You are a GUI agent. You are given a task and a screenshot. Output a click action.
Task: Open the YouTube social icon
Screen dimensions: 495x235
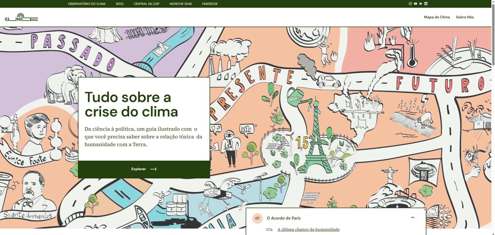[415, 4]
